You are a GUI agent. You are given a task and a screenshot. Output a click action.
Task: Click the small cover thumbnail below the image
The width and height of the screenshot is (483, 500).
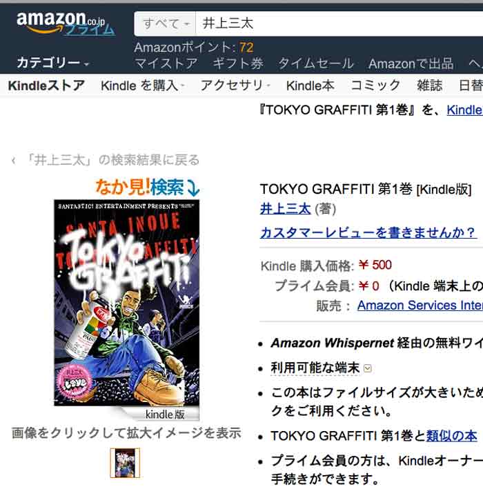pyautogui.click(x=125, y=463)
